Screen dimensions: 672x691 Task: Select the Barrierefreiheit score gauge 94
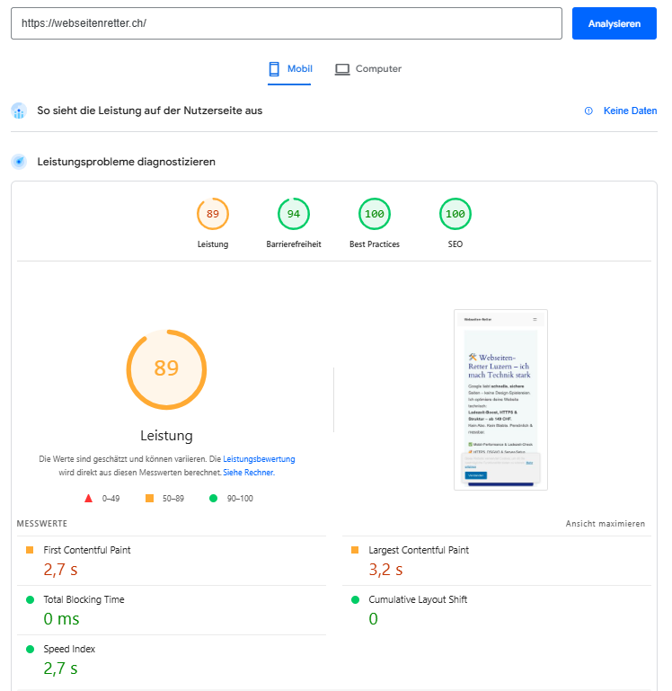click(294, 214)
